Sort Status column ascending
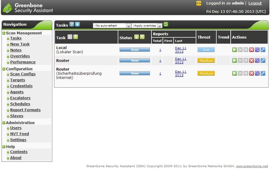The height and width of the screenshot is (171, 271). click(x=137, y=37)
